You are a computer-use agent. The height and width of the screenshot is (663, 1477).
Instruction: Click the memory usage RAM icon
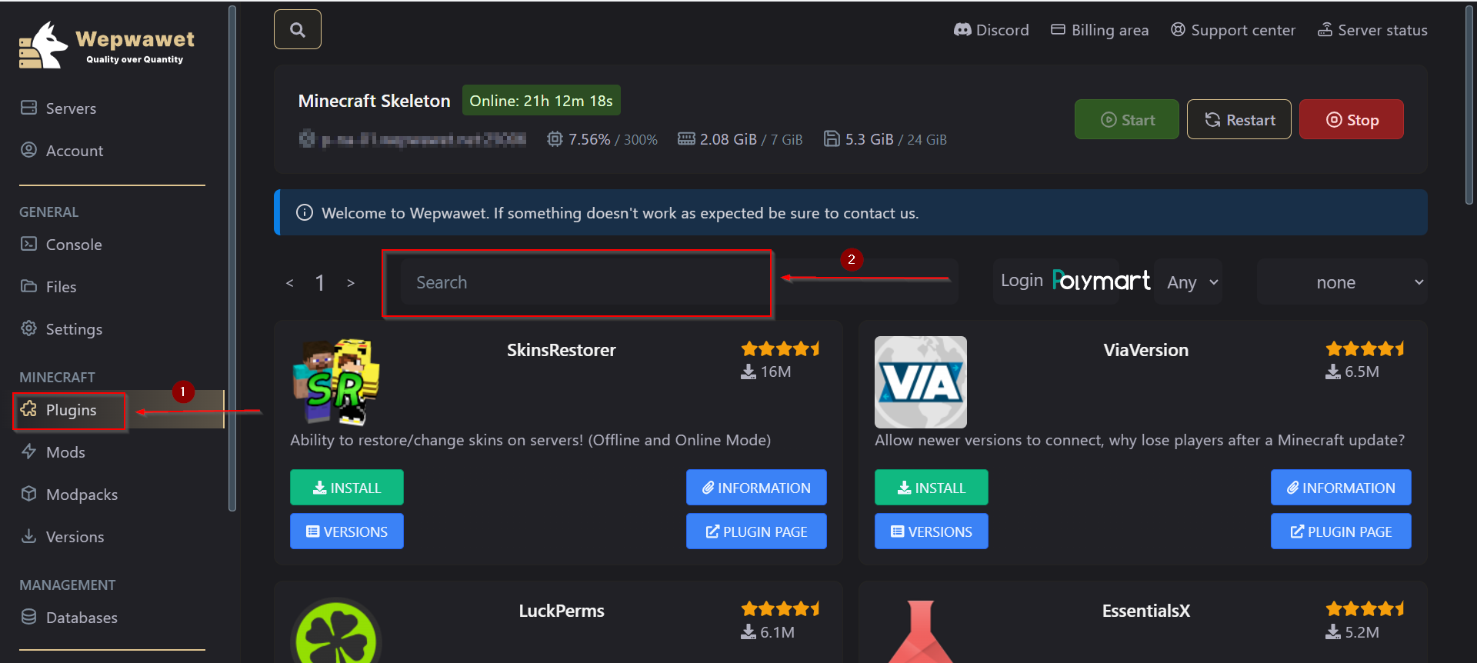686,139
